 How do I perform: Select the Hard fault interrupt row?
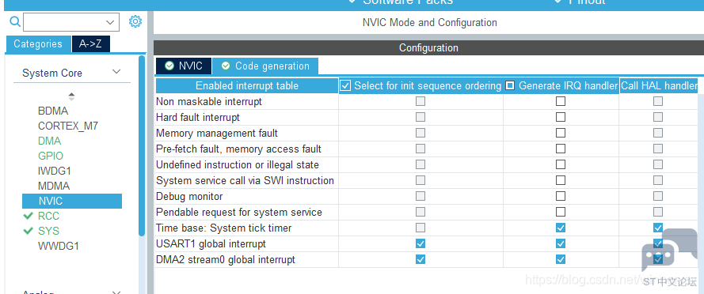427,118
